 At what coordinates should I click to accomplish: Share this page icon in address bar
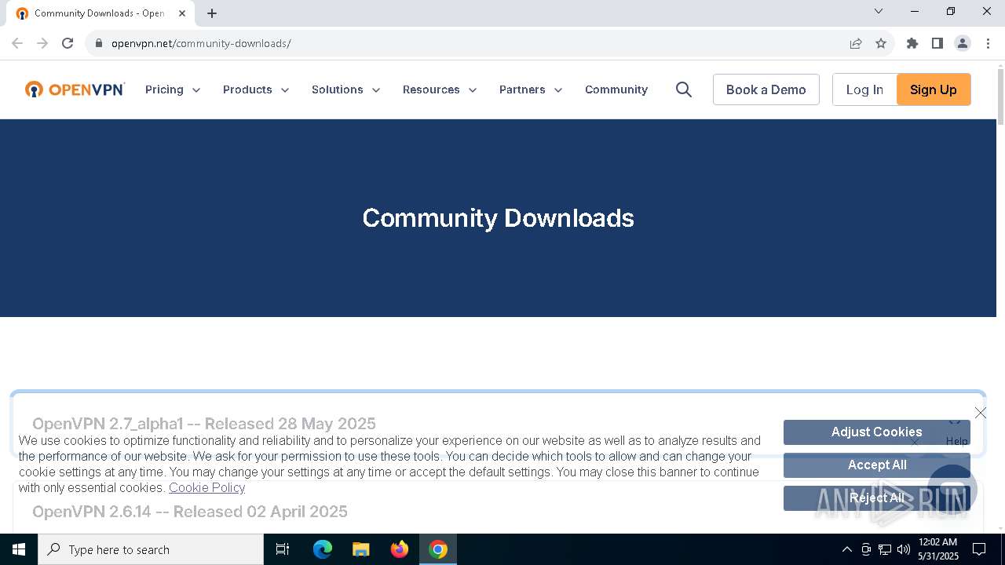click(x=856, y=43)
